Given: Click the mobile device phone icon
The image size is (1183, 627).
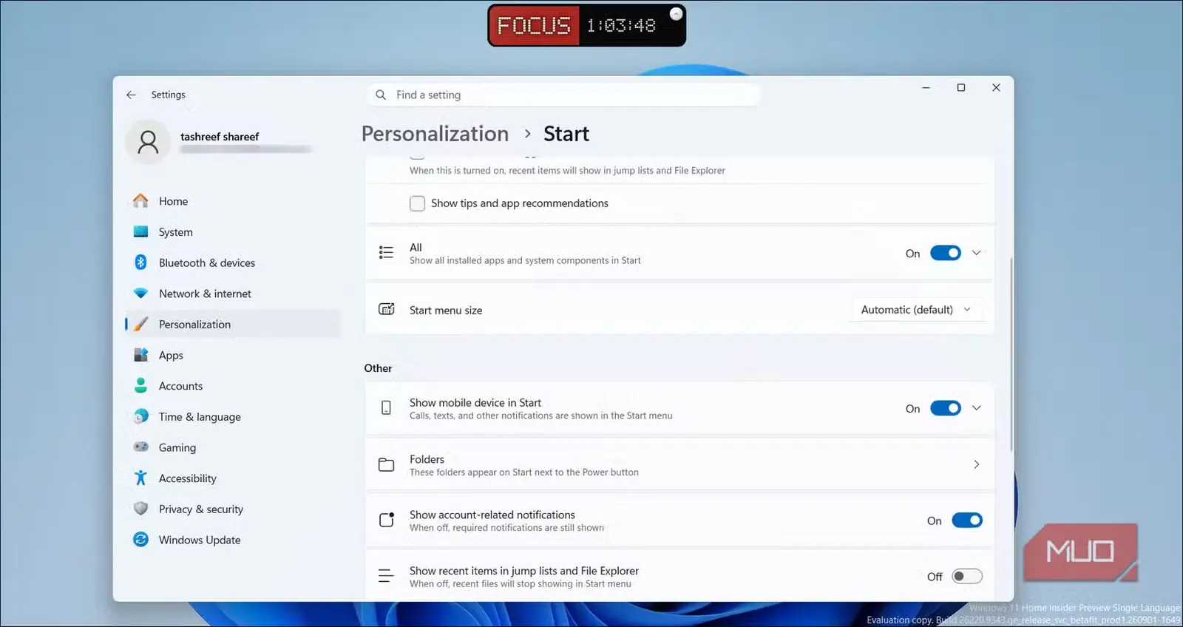Looking at the screenshot, I should 386,408.
